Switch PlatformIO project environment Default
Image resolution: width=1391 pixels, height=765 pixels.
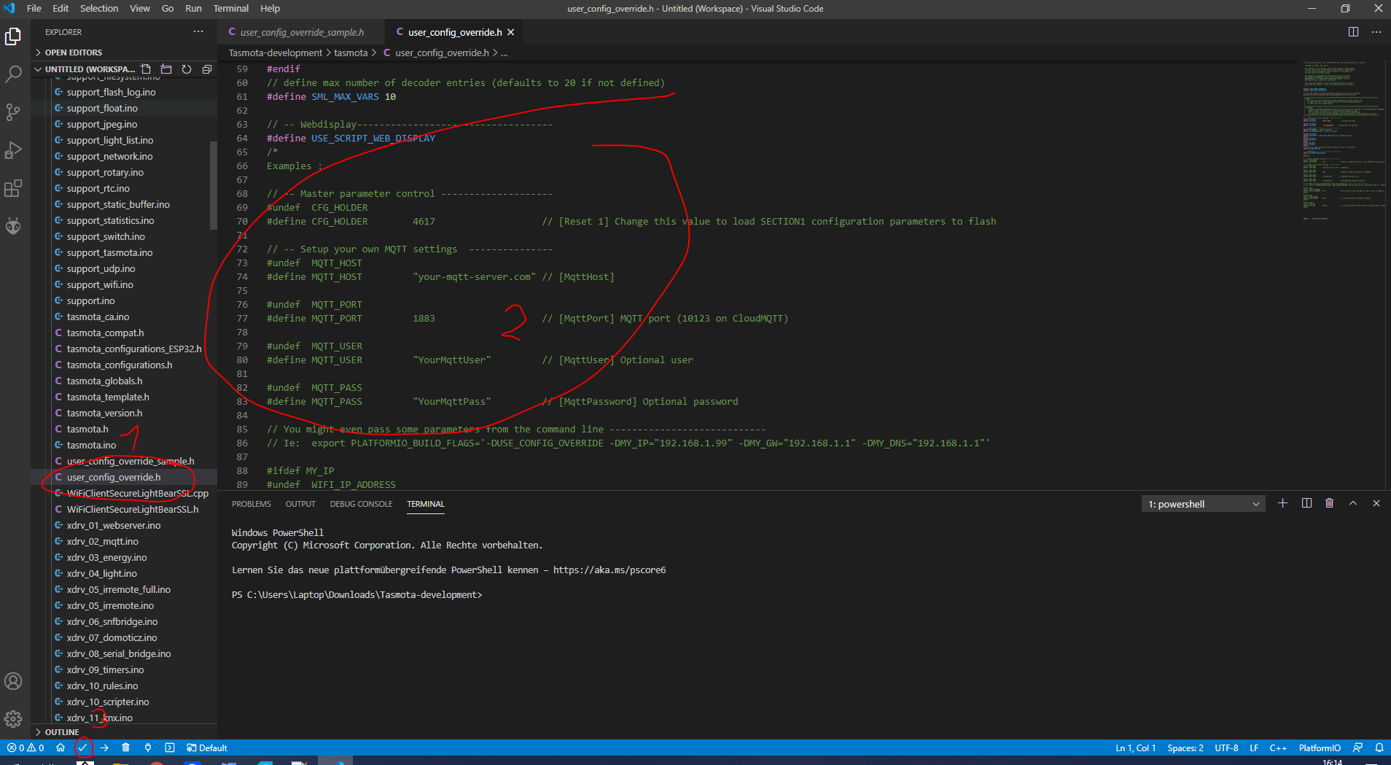pyautogui.click(x=207, y=747)
